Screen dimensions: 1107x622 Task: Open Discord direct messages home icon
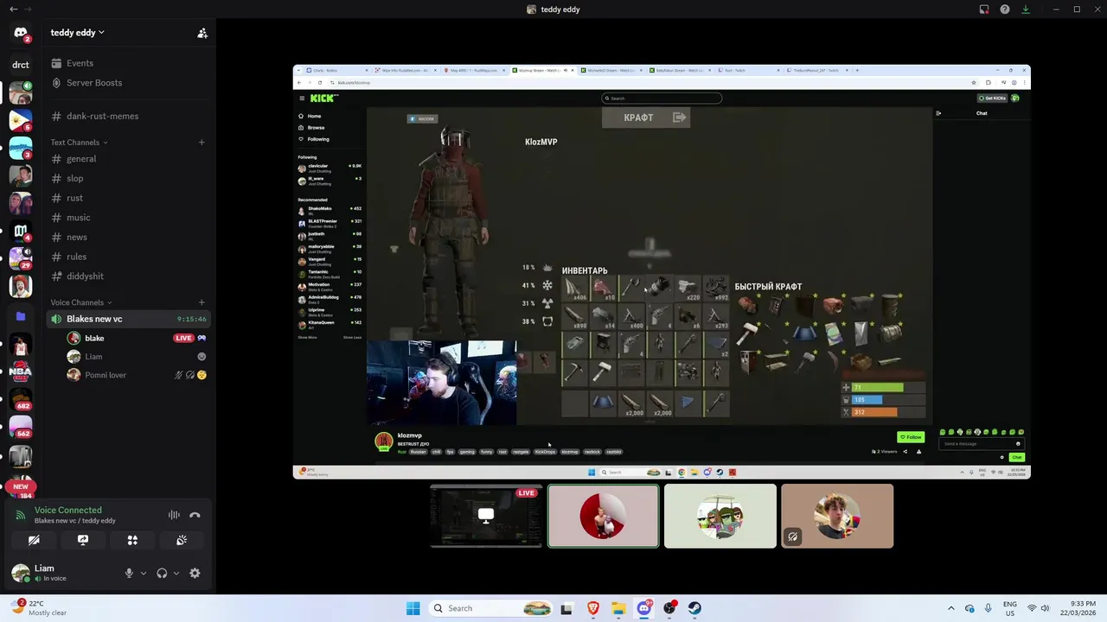point(21,33)
